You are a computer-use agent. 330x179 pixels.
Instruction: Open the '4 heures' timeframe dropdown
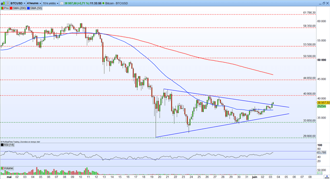click(x=34, y=3)
